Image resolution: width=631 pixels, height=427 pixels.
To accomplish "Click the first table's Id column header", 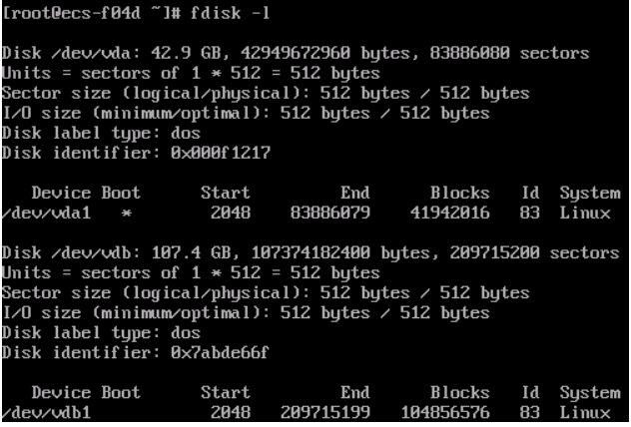I will pos(530,193).
